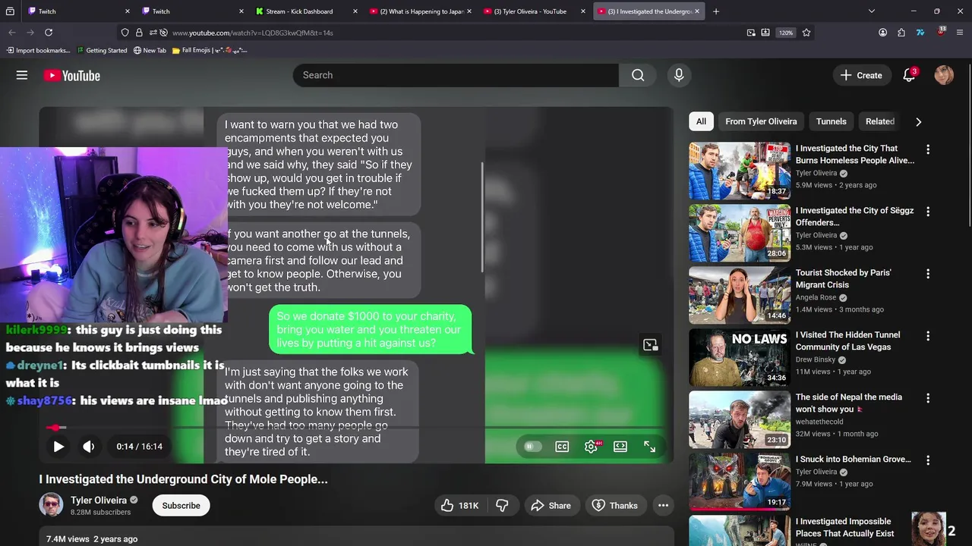The image size is (972, 546).
Task: Play the video
Action: tap(58, 447)
